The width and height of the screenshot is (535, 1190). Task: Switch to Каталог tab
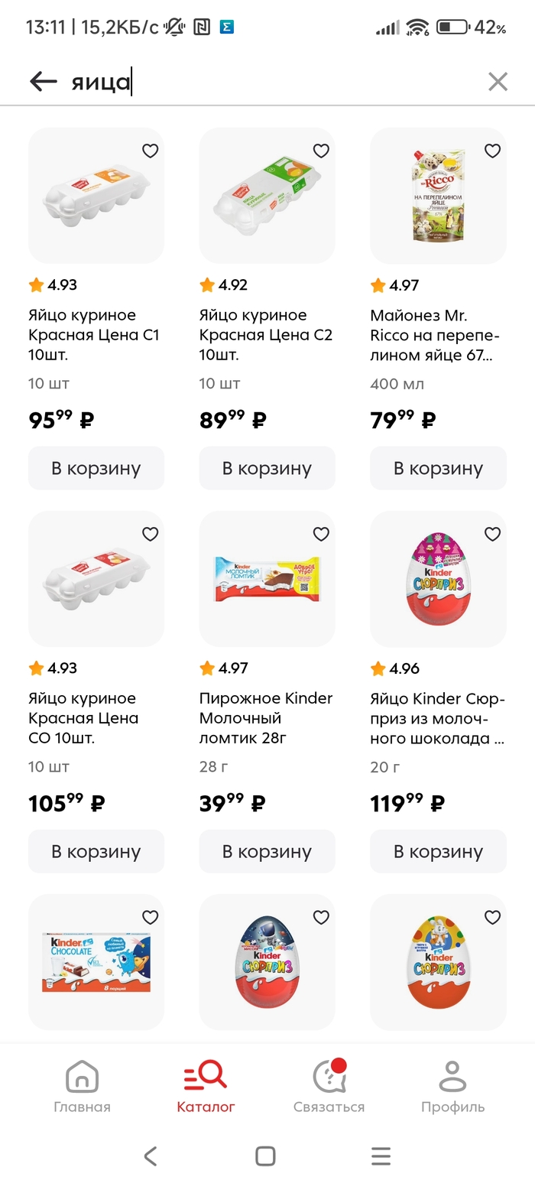pos(206,1086)
